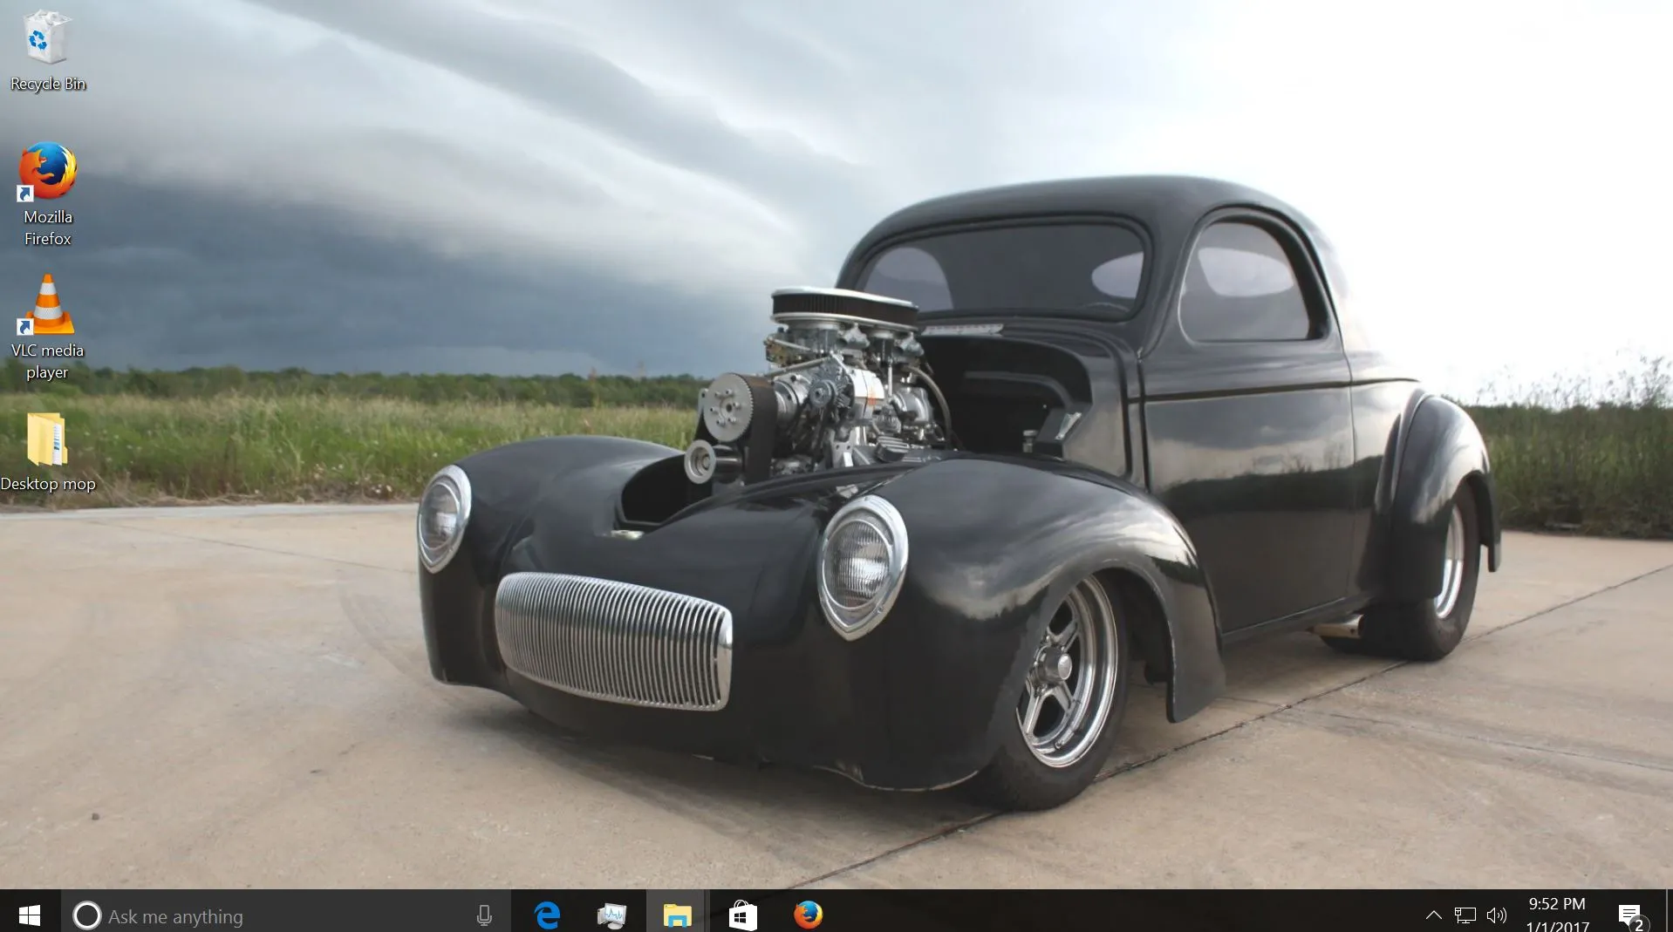The image size is (1673, 932).
Task: Open the Windows Store from the taskbar
Action: tap(742, 914)
